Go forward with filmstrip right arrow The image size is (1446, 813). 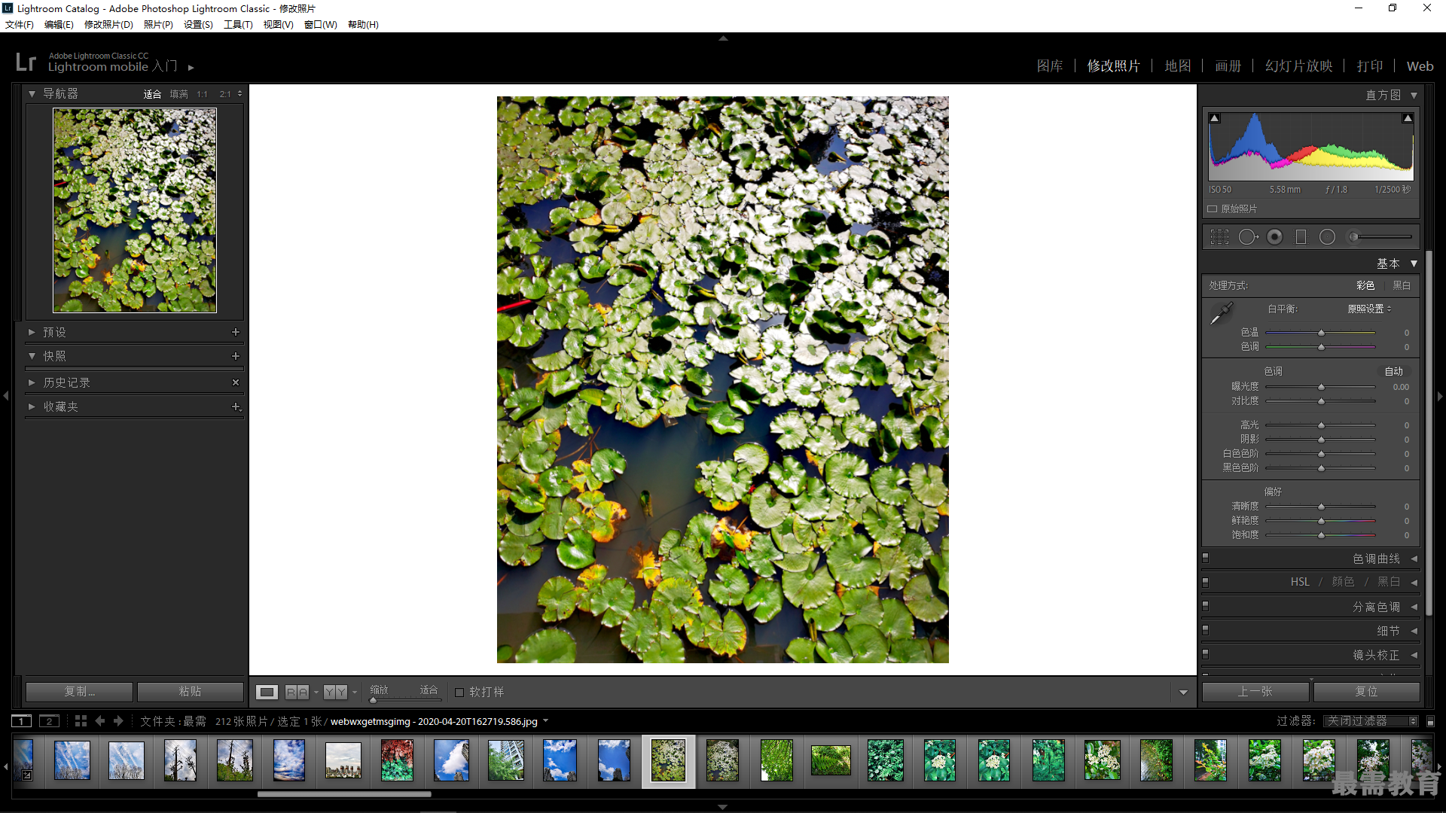(x=118, y=721)
